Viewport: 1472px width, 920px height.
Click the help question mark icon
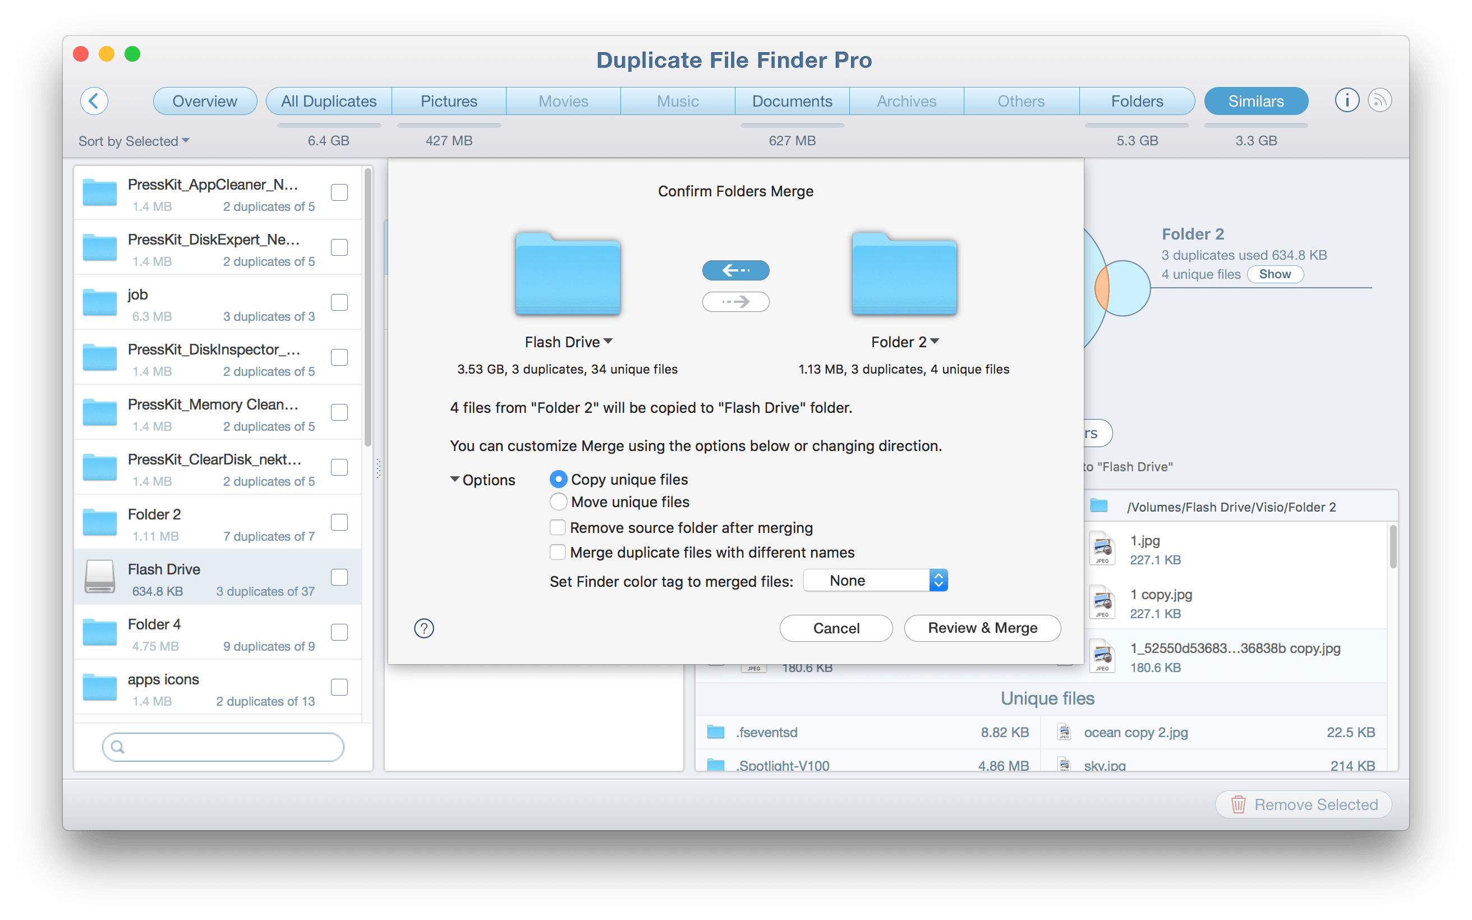click(424, 628)
